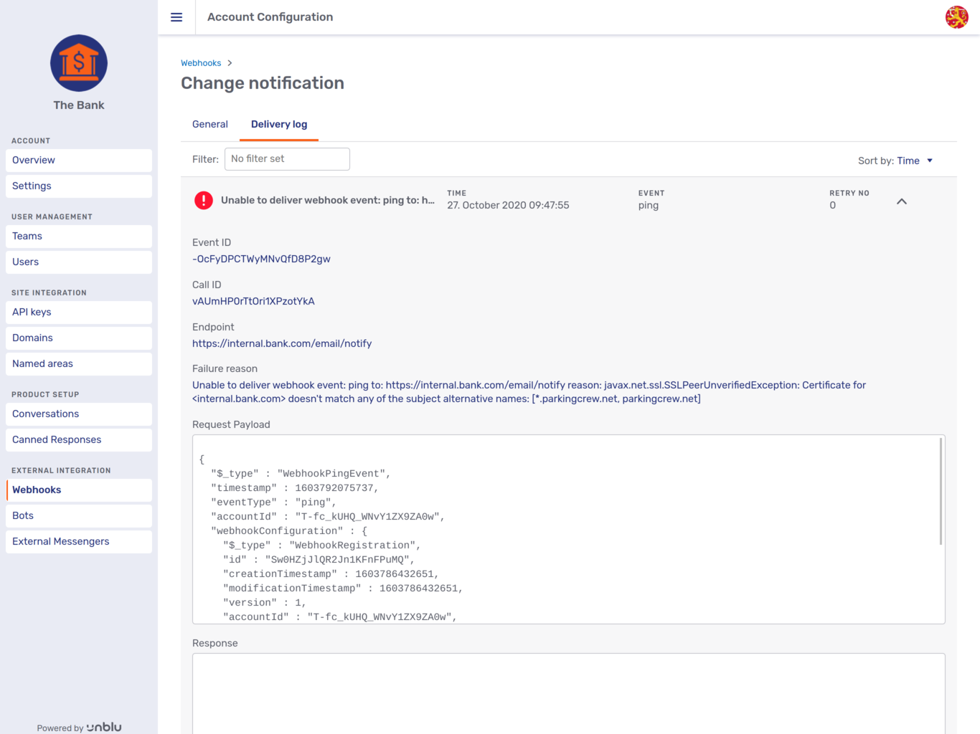Screen dimensions: 980x734
Task: Click the red error alert icon
Action: (x=203, y=201)
